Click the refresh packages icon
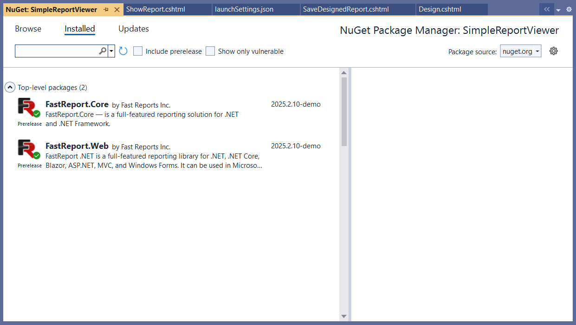 coord(123,51)
